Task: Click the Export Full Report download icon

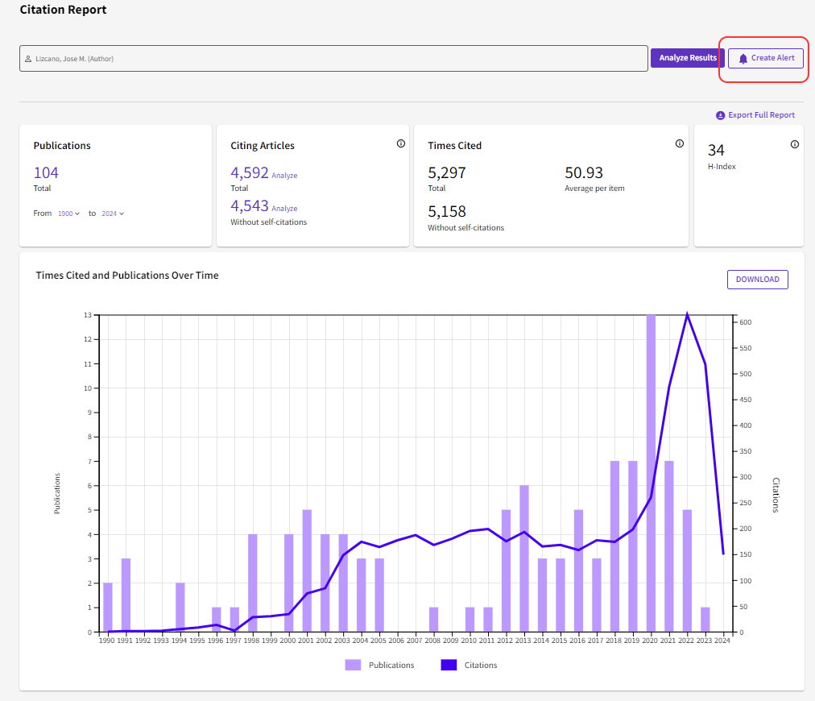Action: point(720,115)
